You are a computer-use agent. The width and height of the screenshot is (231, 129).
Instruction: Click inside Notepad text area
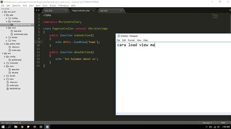(x=173, y=77)
